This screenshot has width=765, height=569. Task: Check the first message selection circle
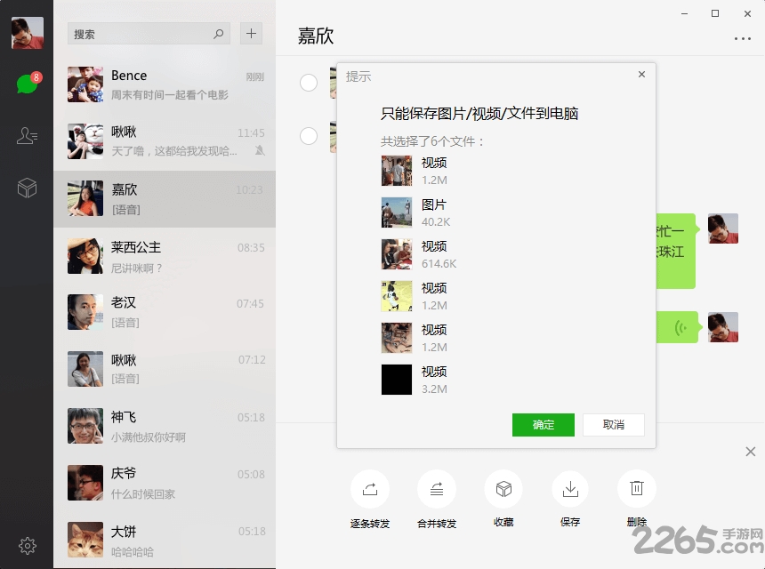click(x=309, y=83)
